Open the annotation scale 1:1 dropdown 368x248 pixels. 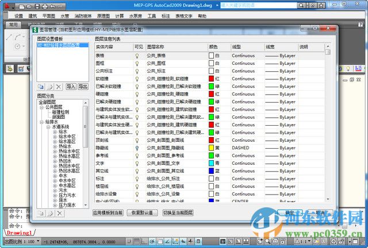click(309, 241)
